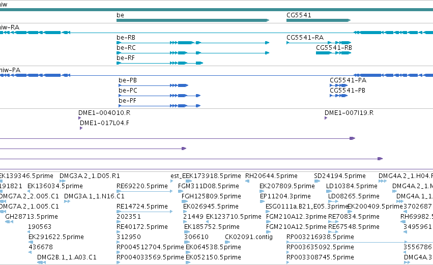
Task: Select the LD10384.5prime EST label
Action: 352,186
